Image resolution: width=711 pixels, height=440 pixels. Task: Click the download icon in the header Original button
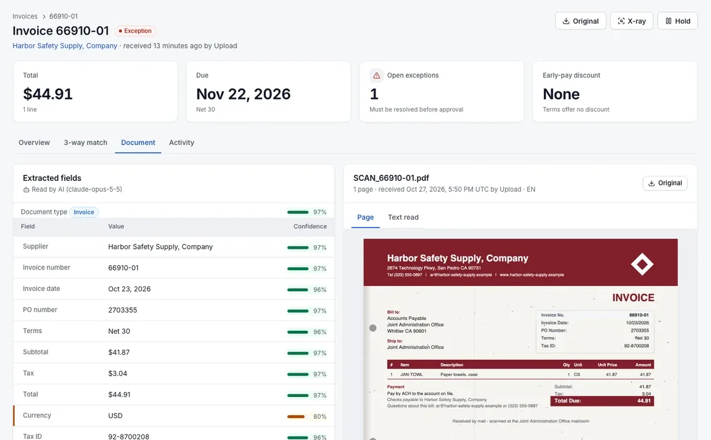coord(566,21)
